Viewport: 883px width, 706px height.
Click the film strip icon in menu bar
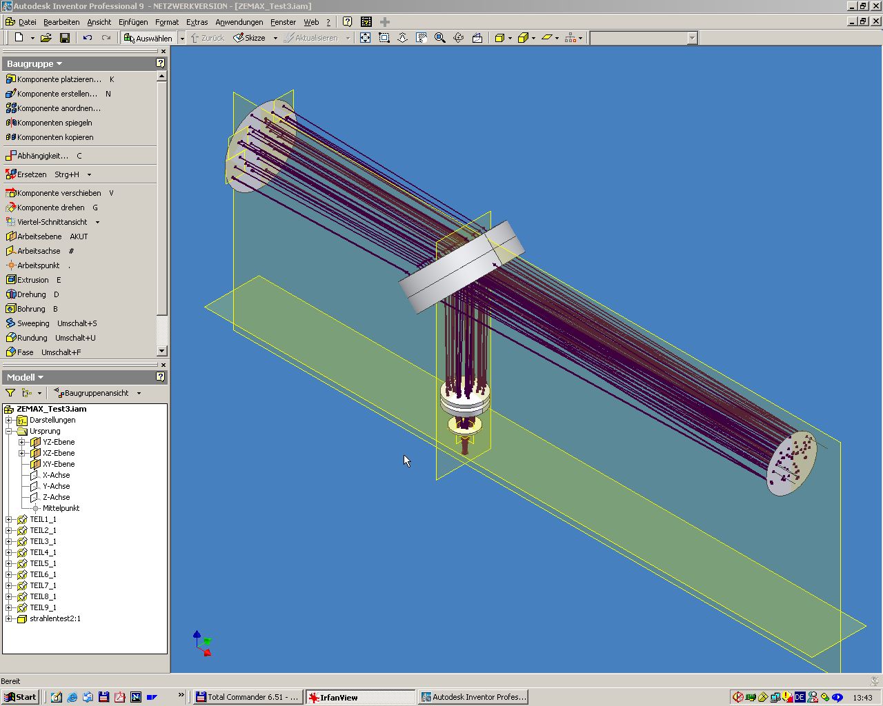(366, 22)
